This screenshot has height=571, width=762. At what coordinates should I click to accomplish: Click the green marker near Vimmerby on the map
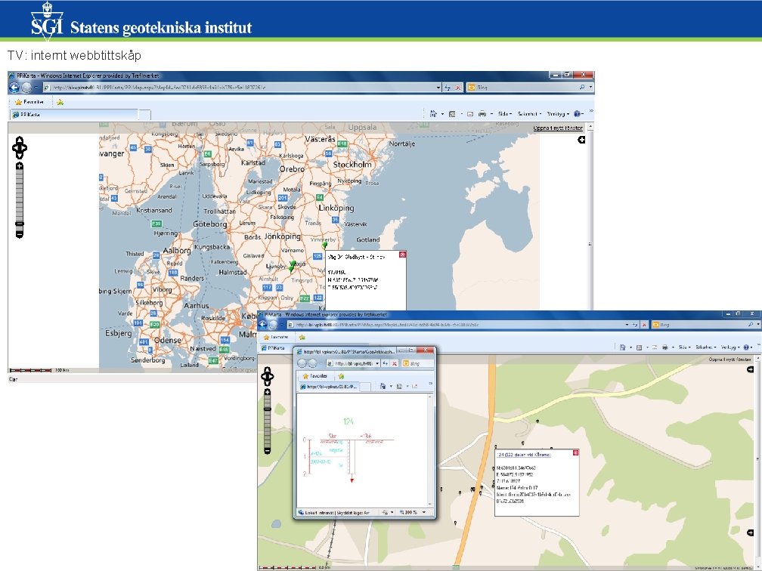[325, 245]
